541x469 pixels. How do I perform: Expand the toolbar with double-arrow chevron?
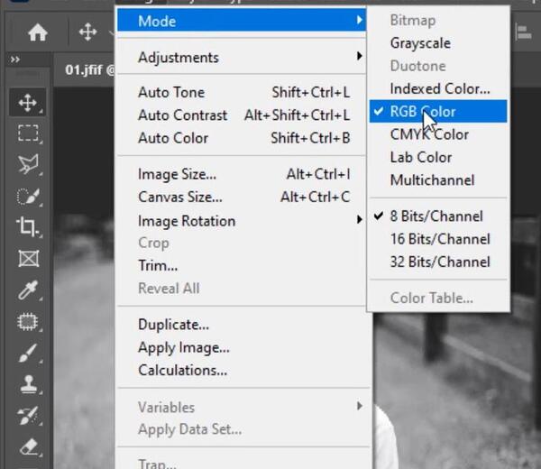tap(14, 60)
